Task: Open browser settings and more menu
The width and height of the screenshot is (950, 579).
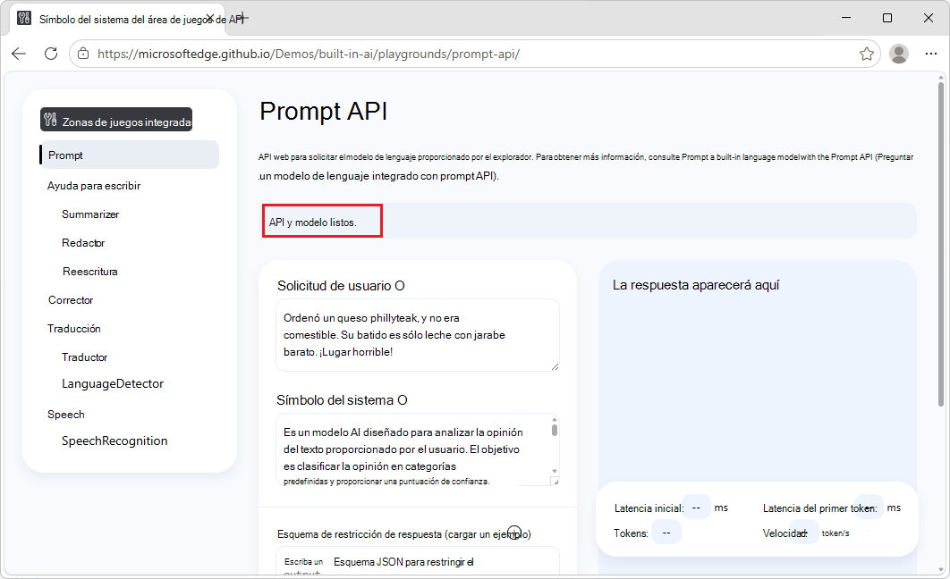Action: click(931, 54)
